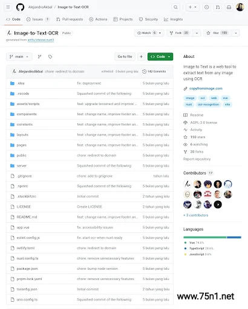Image resolution: width=248 pixels, height=309 pixels.
Task: Switch to the Code tab
Action: click(x=13, y=19)
